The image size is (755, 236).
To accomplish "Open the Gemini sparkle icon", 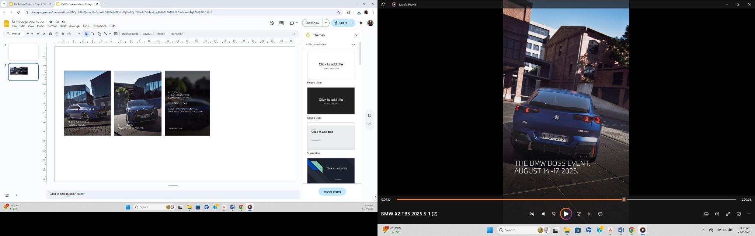I will [x=361, y=23].
